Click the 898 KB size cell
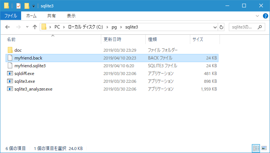270x153 pixels. (210, 81)
